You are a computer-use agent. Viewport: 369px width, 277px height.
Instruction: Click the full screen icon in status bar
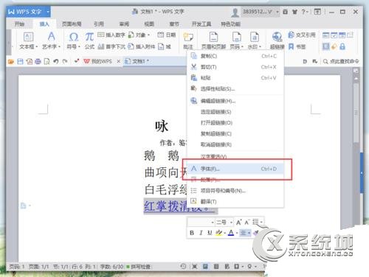194,266
